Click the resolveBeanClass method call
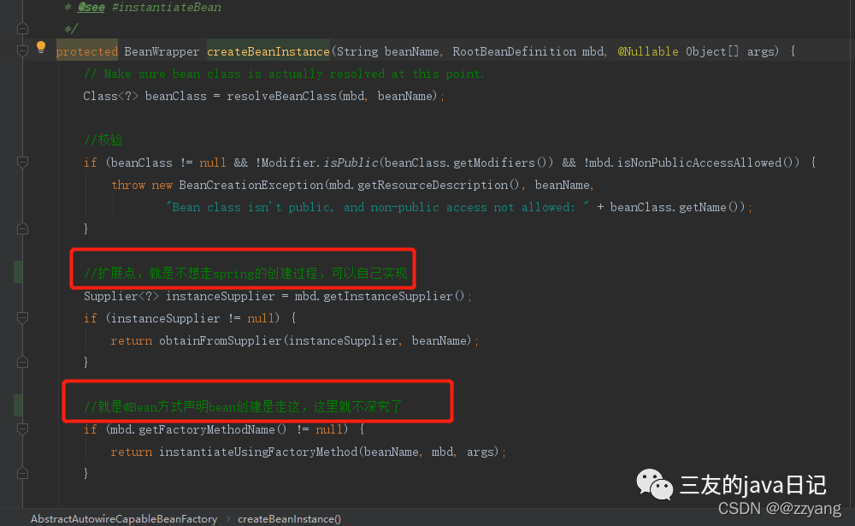Screen dimensions: 855x526 (281, 96)
